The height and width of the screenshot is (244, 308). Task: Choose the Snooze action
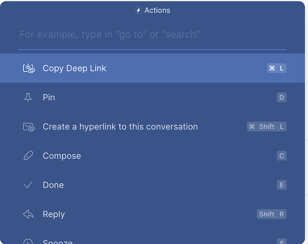57,242
